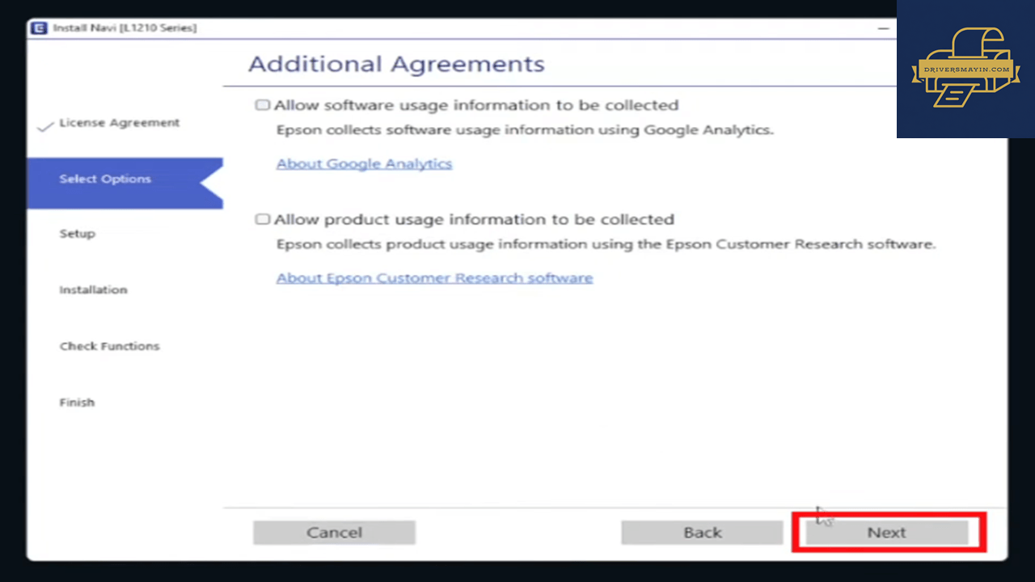The width and height of the screenshot is (1035, 582).
Task: Click the Next button
Action: (x=886, y=533)
